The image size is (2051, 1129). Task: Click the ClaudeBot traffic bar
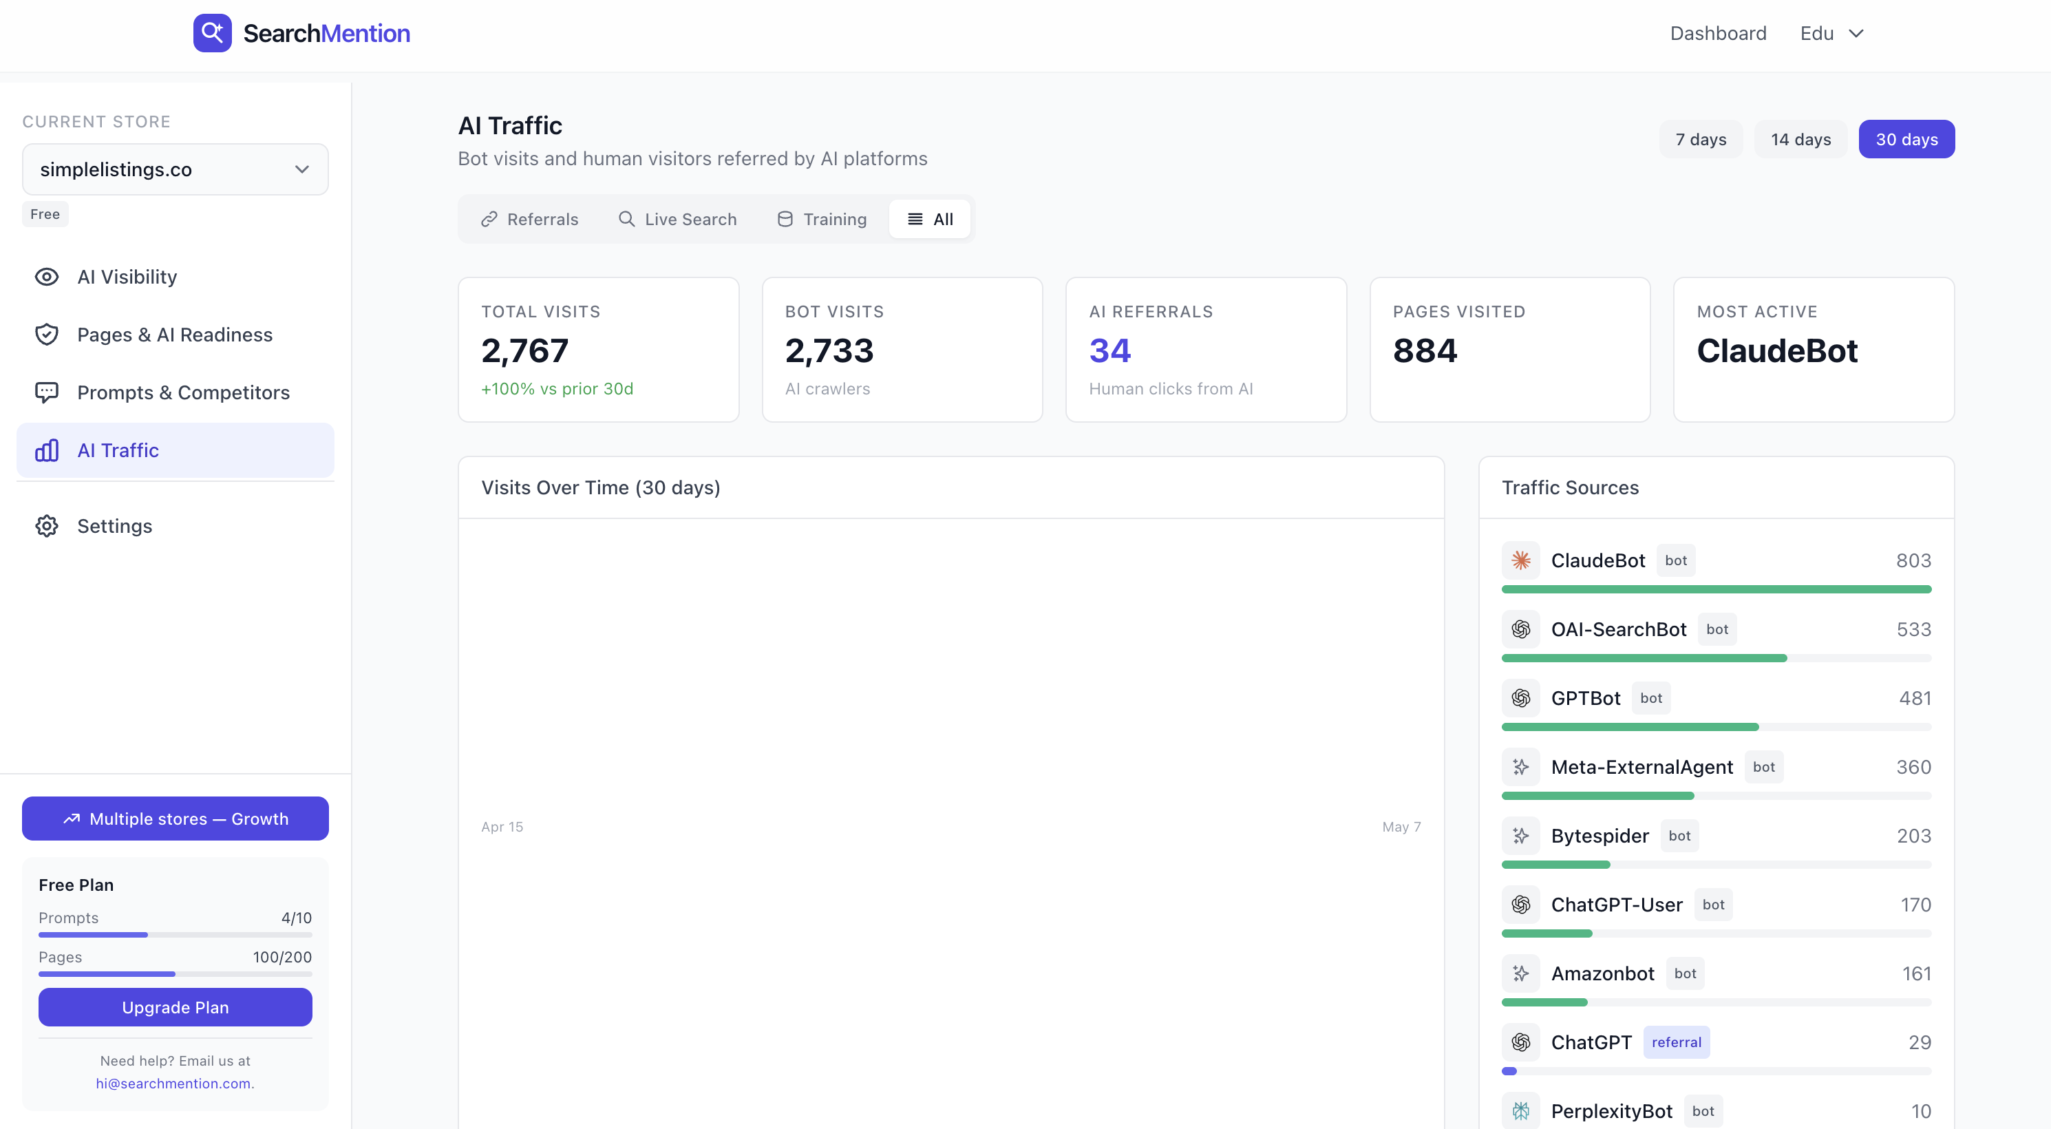click(1717, 589)
